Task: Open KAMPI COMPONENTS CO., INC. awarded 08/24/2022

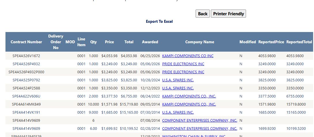Action: pyautogui.click(x=189, y=96)
